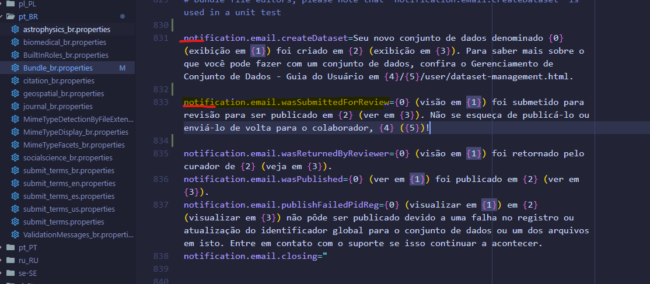Open geospatial_br.properties file
The height and width of the screenshot is (284, 650).
[x=63, y=93]
